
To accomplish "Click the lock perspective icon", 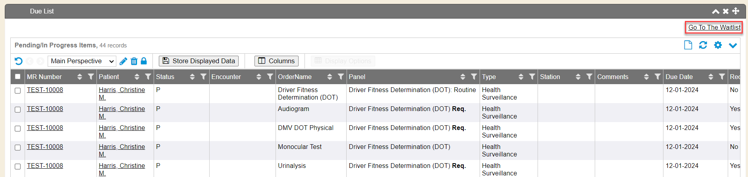I will [144, 61].
